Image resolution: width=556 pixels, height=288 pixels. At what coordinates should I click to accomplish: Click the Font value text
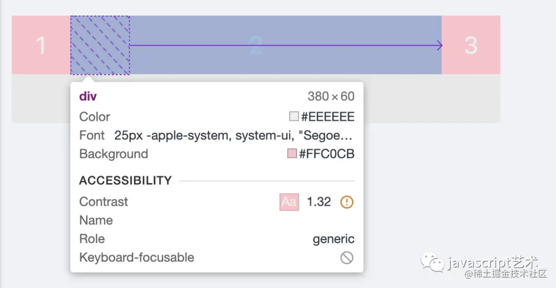tap(233, 135)
